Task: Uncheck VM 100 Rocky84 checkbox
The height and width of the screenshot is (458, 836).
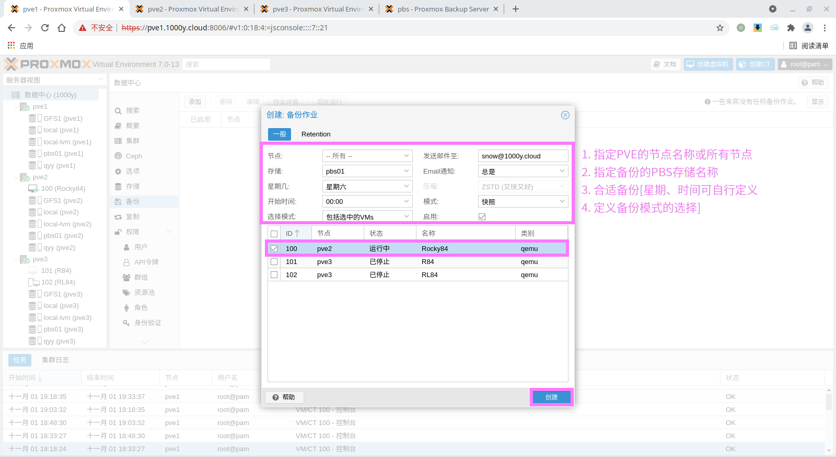Action: pyautogui.click(x=274, y=249)
